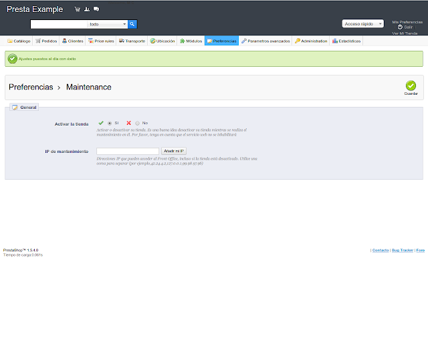428x342 pixels.
Task: Click the Guardar green check icon
Action: point(411,85)
